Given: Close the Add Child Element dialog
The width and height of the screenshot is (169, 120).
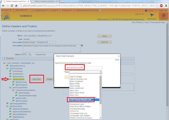Looking at the screenshot, I should [x=119, y=56].
